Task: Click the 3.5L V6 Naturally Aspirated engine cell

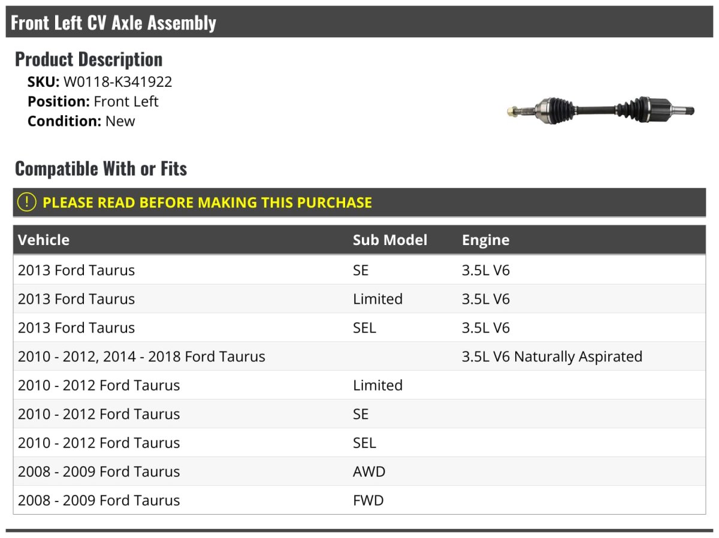Action: (x=552, y=356)
